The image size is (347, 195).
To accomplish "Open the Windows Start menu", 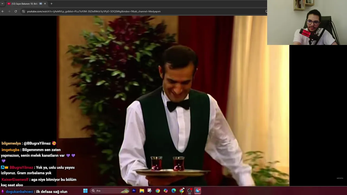I will 85,191.
